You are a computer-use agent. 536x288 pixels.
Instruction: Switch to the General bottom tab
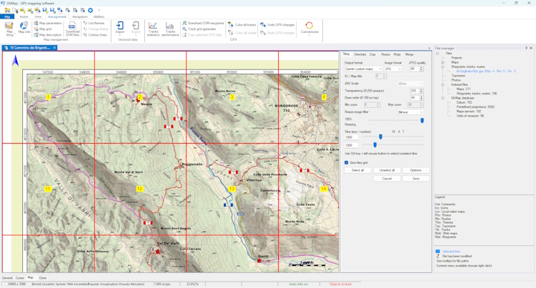tap(7, 278)
